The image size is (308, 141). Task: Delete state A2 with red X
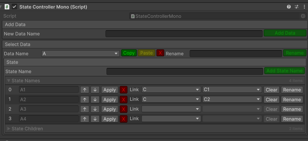[x=124, y=99]
